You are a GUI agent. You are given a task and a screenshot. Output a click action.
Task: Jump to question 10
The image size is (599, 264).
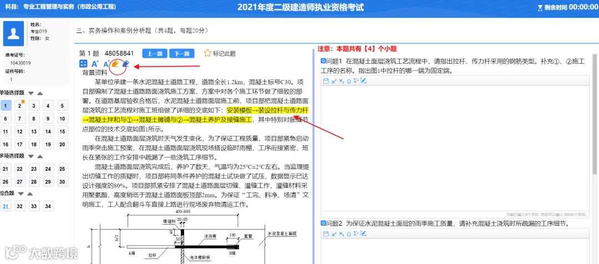62,119
